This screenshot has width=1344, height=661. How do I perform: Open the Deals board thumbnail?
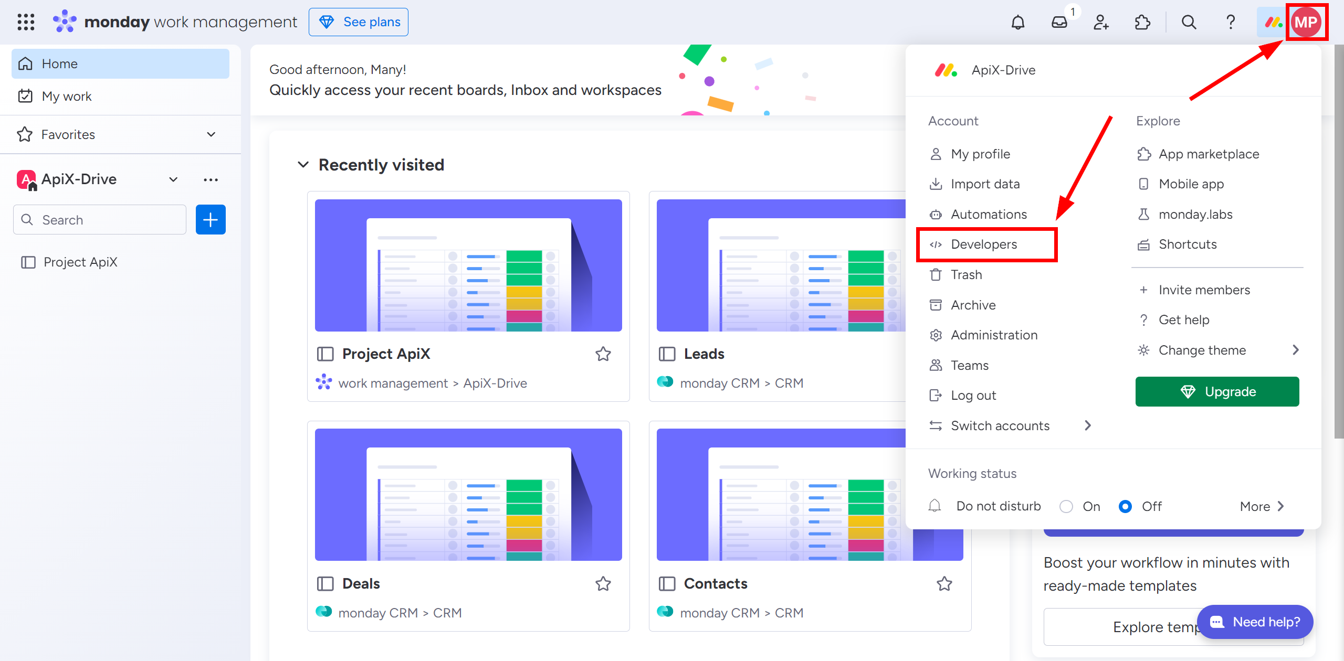[x=468, y=495]
